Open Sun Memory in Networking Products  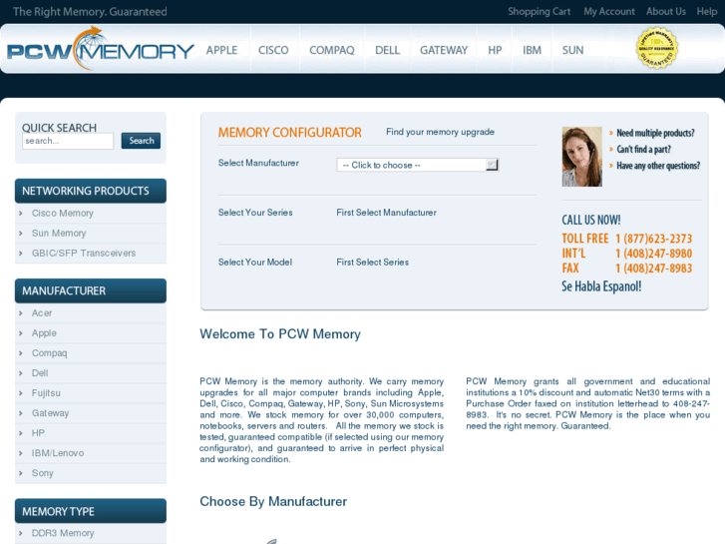[x=59, y=233]
